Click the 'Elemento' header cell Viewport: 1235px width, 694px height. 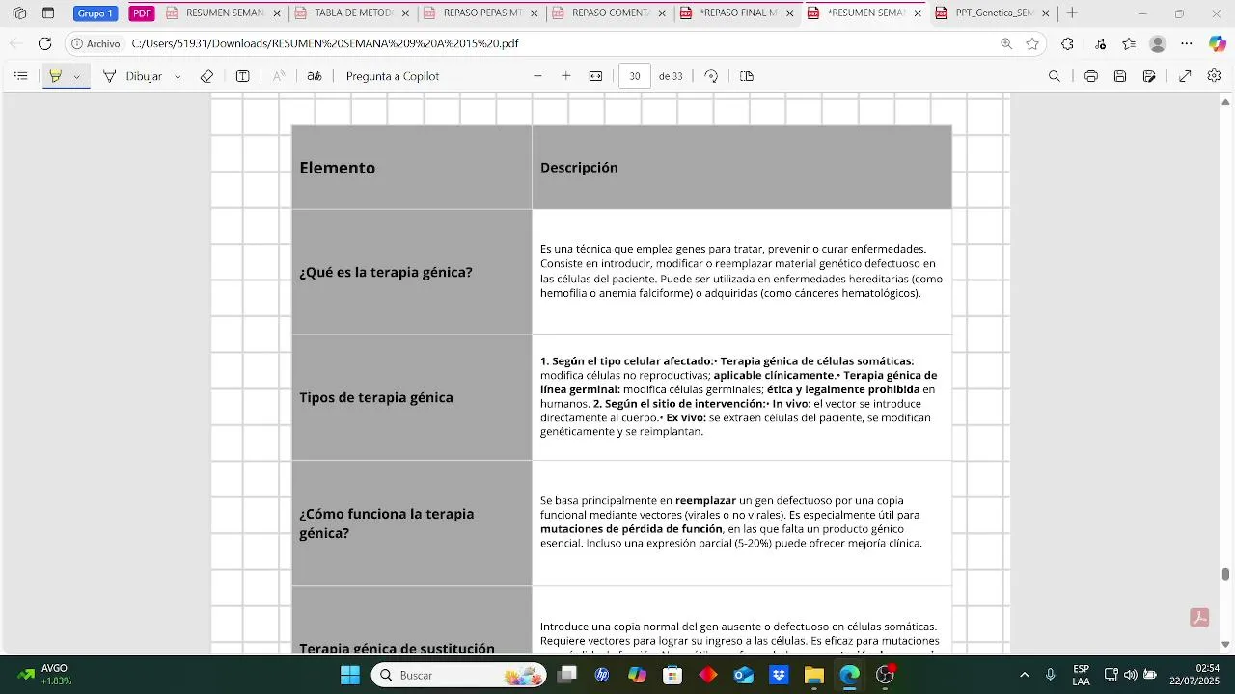[412, 168]
